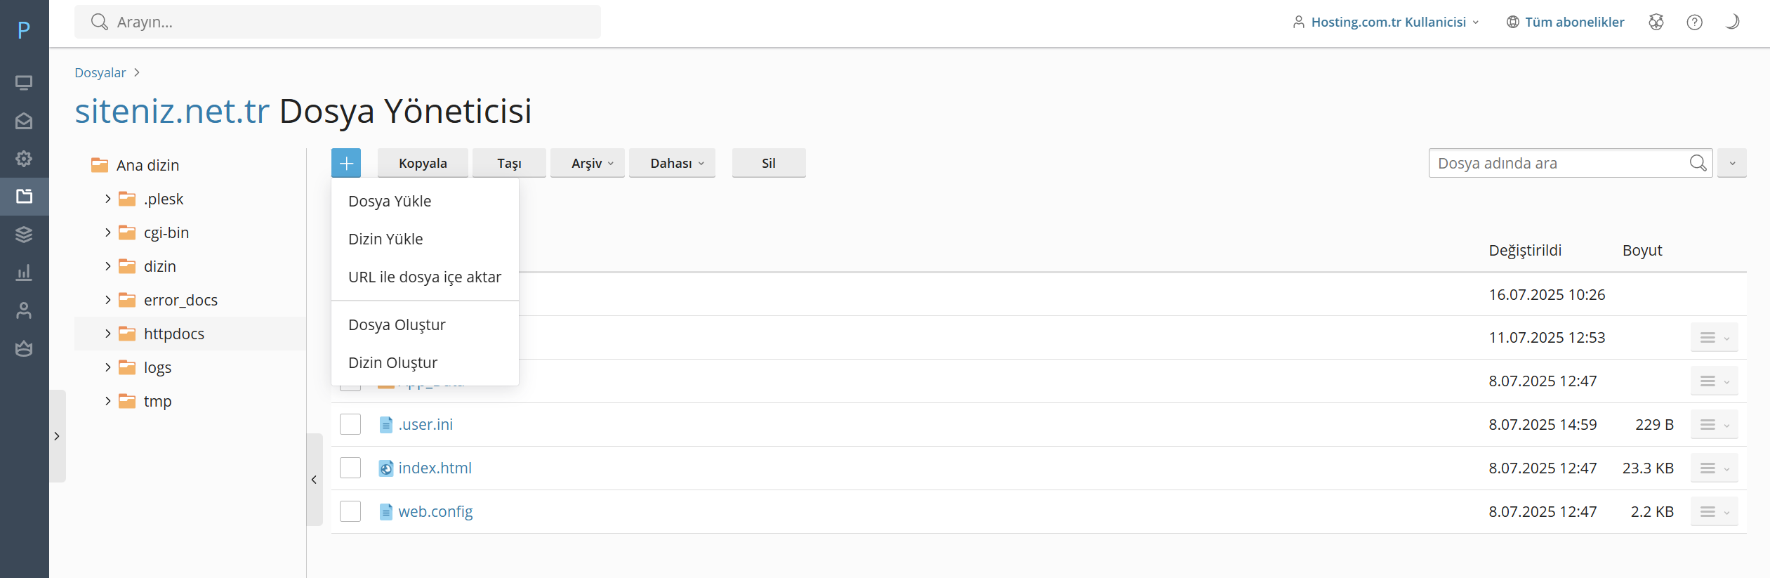Expand the httpdocs folder in tree
The height and width of the screenshot is (578, 1770).
click(x=107, y=334)
